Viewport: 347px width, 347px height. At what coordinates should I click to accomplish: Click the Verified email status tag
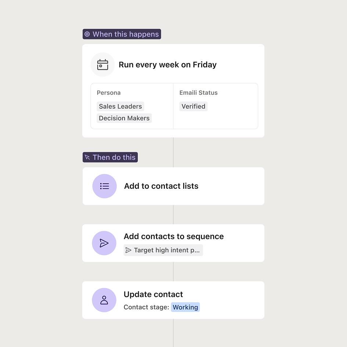(193, 106)
